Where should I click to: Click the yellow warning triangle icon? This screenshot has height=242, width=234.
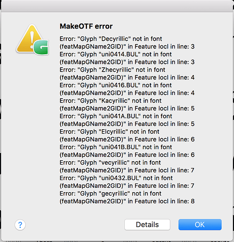click(x=29, y=38)
